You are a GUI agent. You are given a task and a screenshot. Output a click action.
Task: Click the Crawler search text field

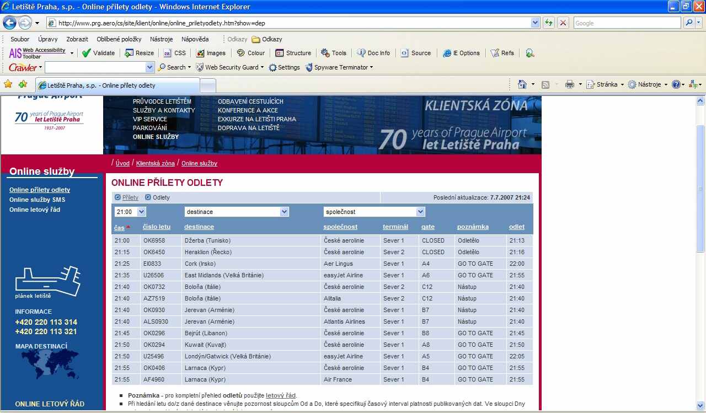95,67
